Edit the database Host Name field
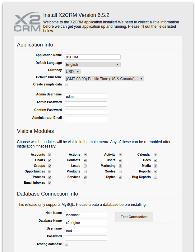The image size is (195, 252). (x=86, y=215)
